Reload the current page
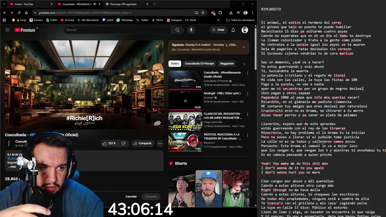Viewport: 386px width, 217px height. (x=19, y=13)
